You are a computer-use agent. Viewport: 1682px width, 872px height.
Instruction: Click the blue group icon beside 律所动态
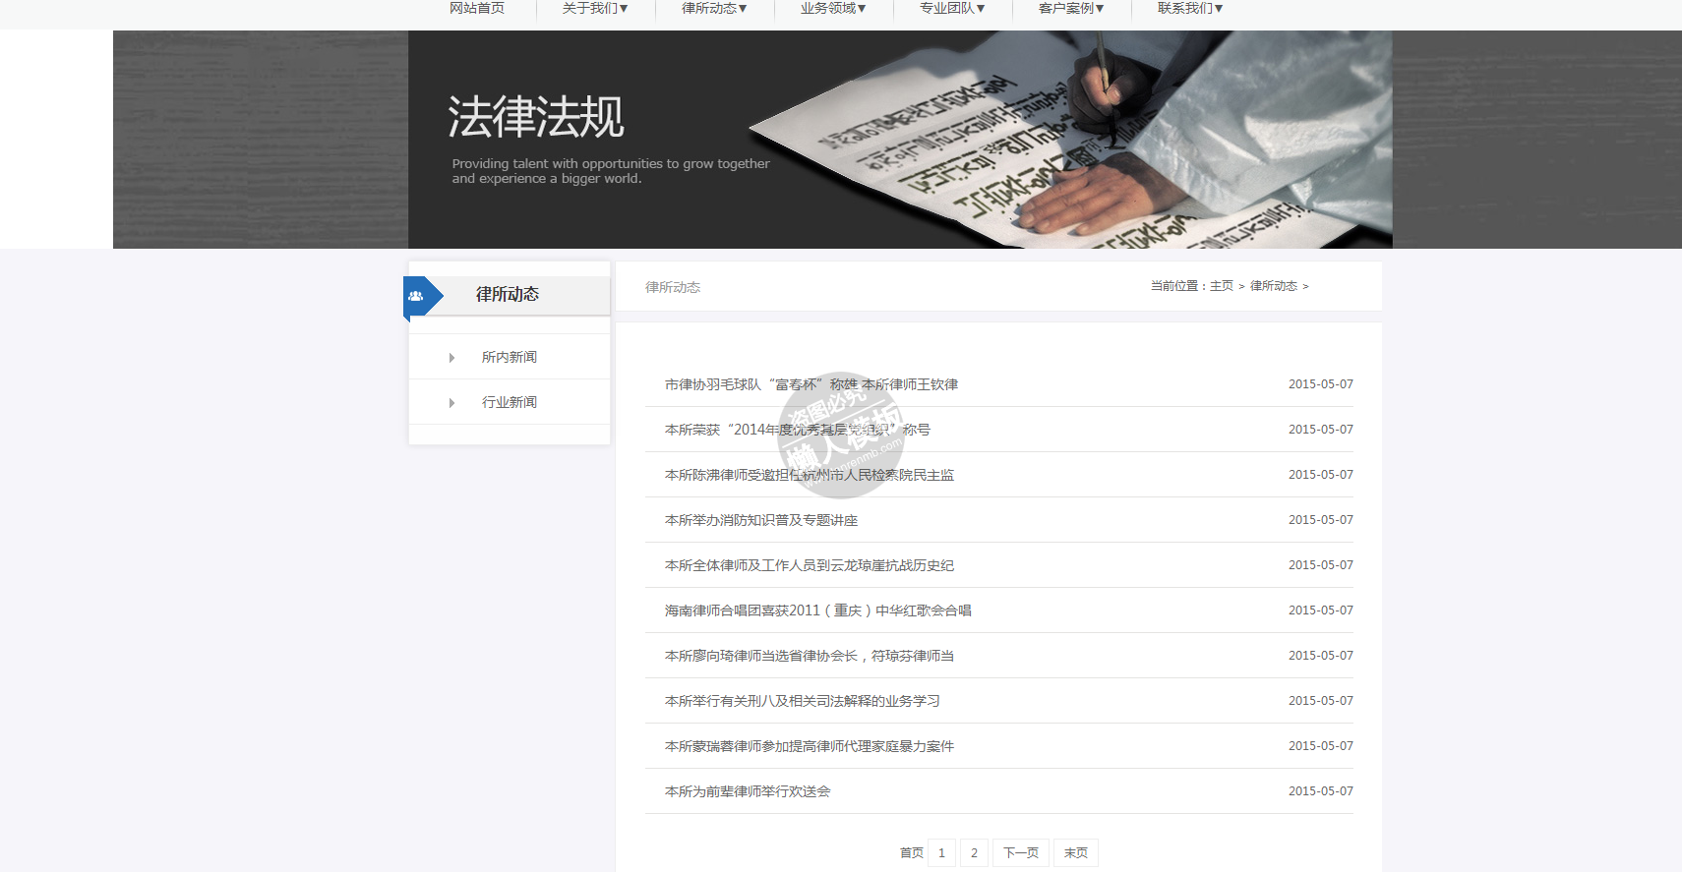point(416,296)
